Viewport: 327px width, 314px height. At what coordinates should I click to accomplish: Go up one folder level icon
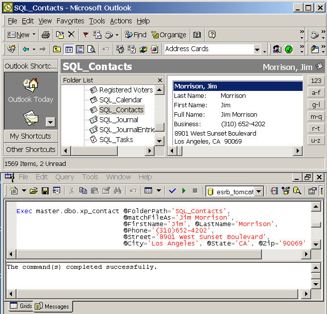(x=57, y=49)
